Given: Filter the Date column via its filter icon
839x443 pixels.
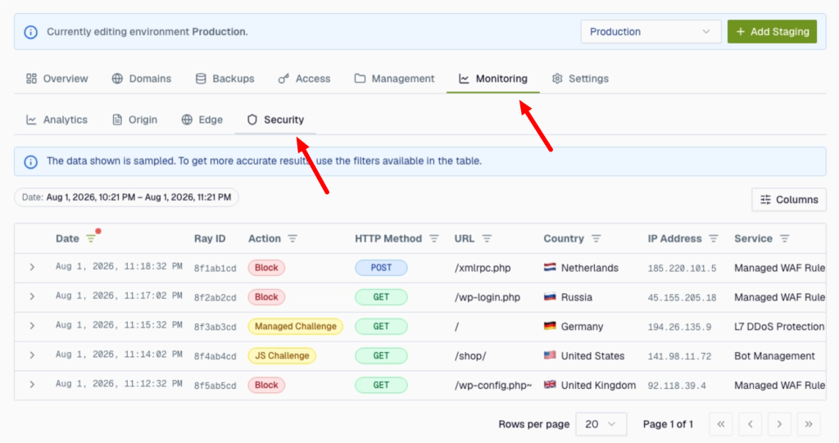Looking at the screenshot, I should [x=91, y=238].
